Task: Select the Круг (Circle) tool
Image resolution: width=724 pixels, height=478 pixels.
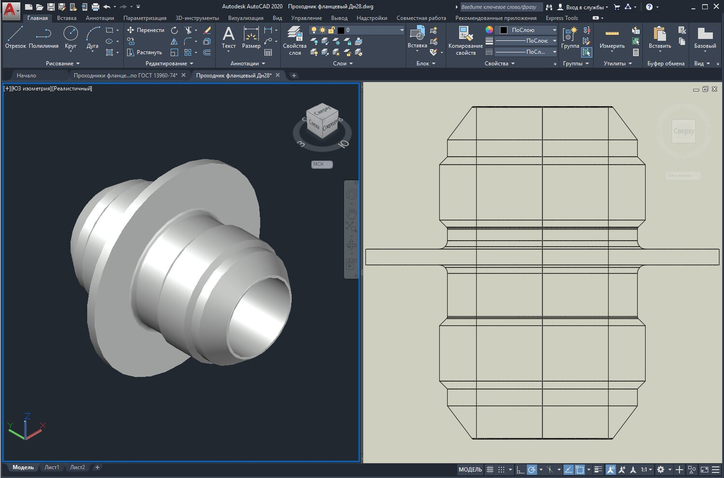Action: [70, 38]
